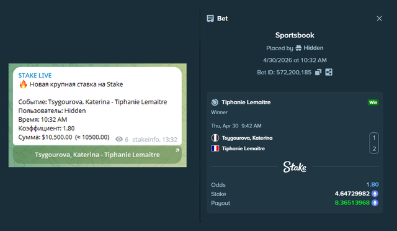Click the score box showing 1 and 2

[x=374, y=143]
